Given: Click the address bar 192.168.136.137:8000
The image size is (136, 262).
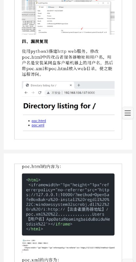Looking at the screenshot, I should pyautogui.click(x=79, y=93).
